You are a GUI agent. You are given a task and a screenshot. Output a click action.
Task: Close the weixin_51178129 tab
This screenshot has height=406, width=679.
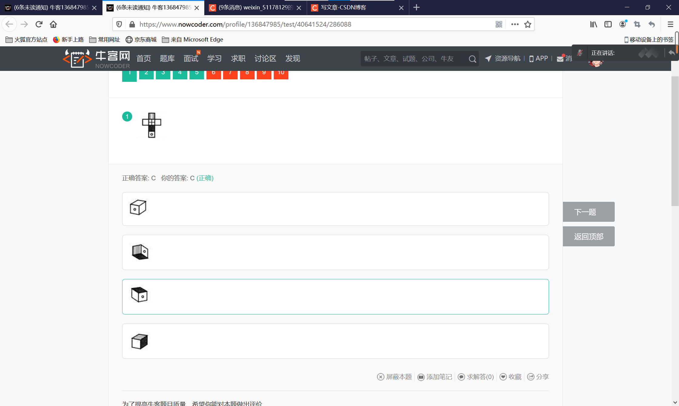coord(299,8)
